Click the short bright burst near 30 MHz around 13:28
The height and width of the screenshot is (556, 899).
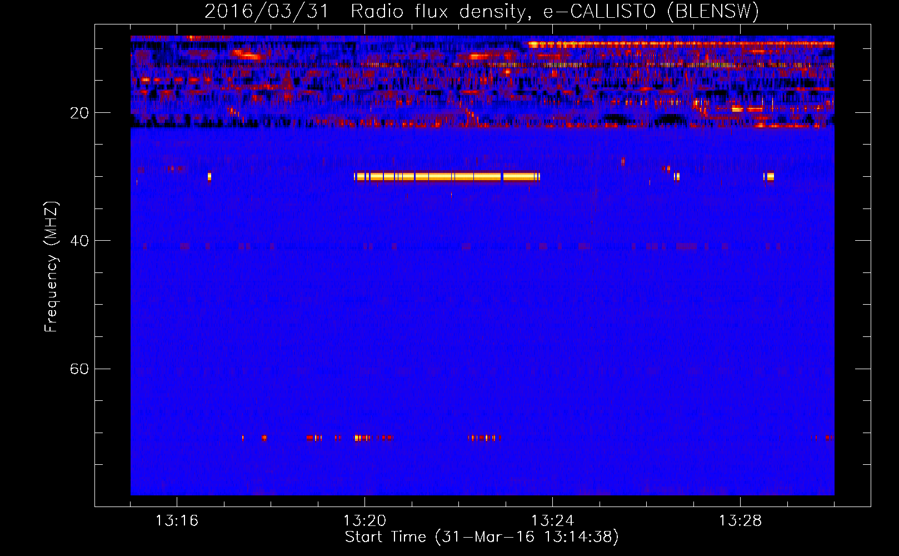769,177
